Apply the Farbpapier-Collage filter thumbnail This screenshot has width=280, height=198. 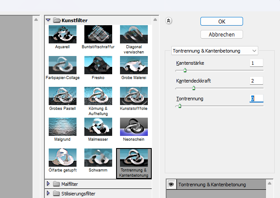(63, 65)
